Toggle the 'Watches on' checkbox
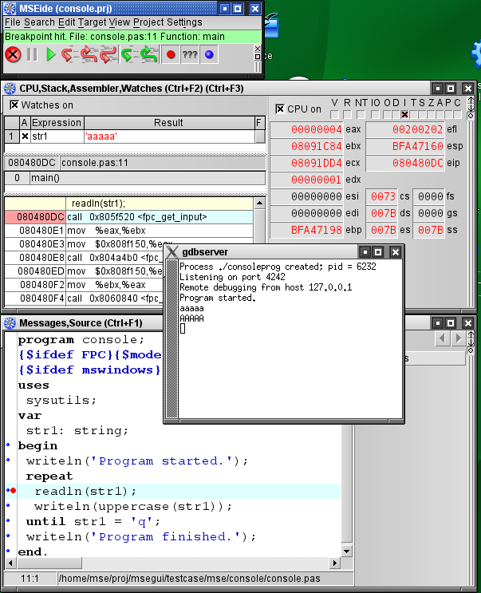This screenshot has height=593, width=481. 14,105
